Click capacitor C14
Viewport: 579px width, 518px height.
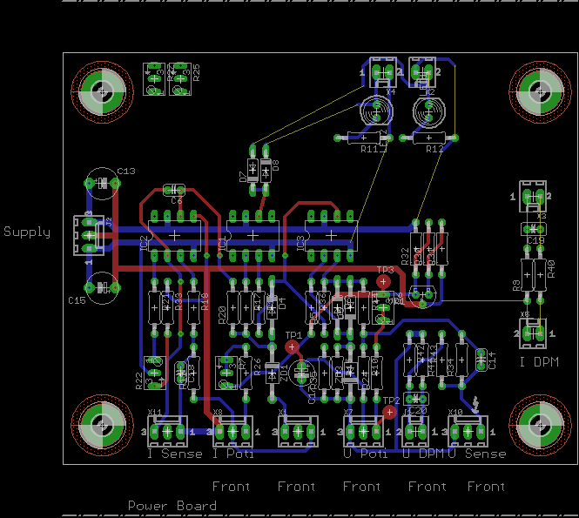[x=481, y=360]
